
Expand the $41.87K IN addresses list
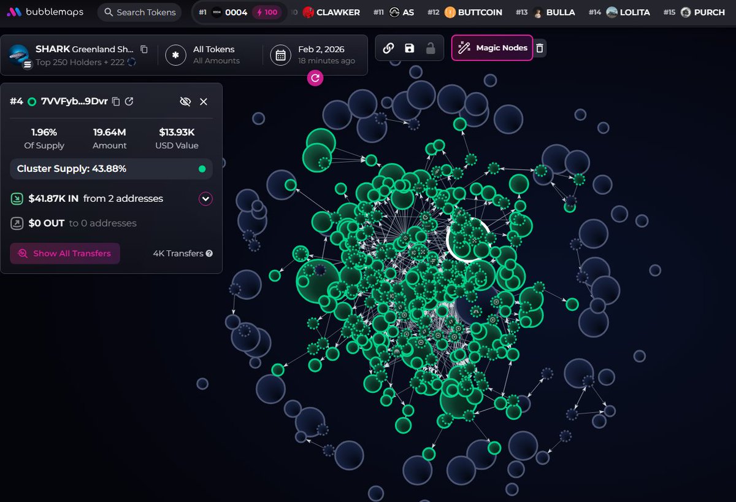click(x=205, y=199)
